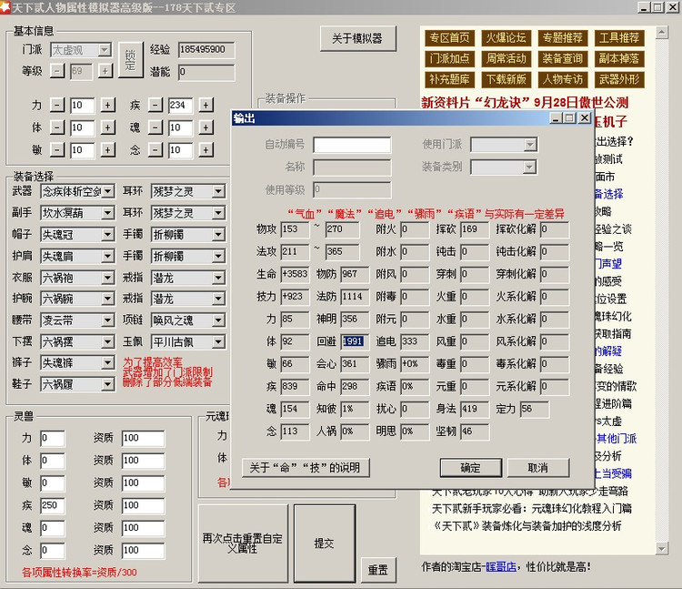The height and width of the screenshot is (589, 682).
Task: Increase 体 attribute with plus button
Action: coord(107,127)
